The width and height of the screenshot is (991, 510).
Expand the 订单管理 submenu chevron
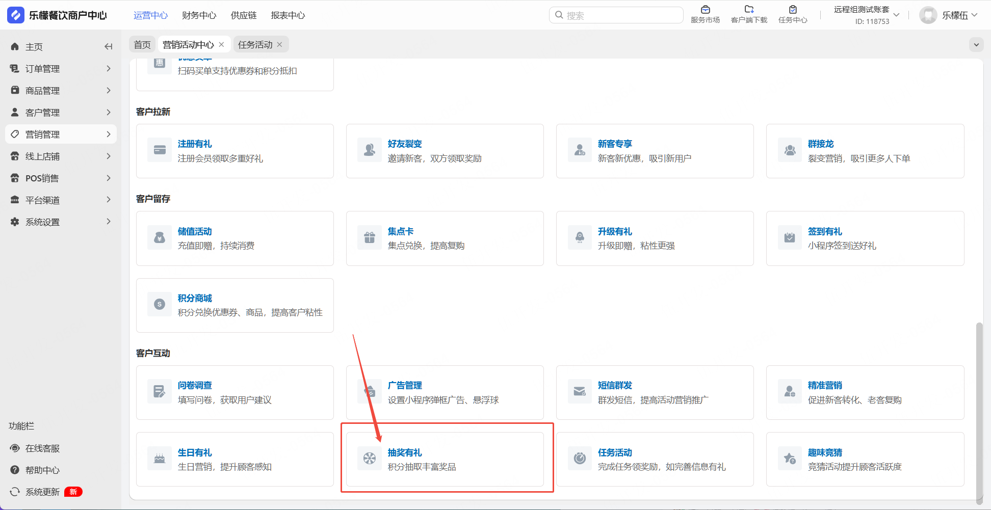[109, 68]
